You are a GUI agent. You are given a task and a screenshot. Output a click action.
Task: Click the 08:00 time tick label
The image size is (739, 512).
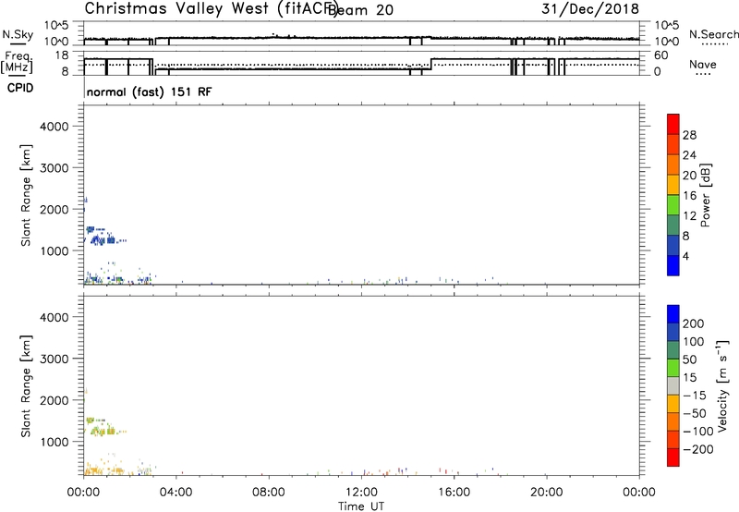point(269,493)
